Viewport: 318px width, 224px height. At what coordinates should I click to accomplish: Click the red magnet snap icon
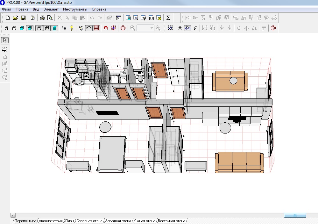click(106, 28)
